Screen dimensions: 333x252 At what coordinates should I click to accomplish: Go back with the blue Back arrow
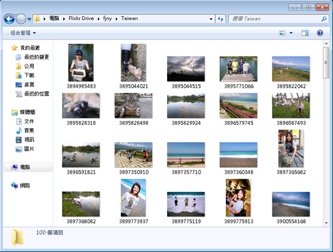pyautogui.click(x=9, y=19)
